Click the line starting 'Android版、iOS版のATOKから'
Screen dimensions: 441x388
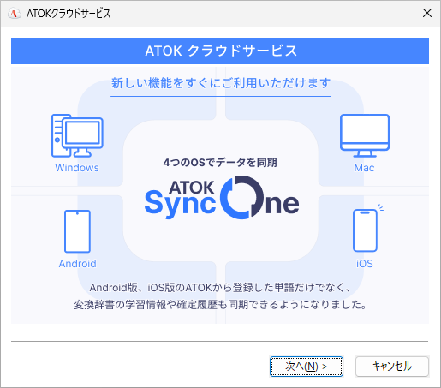click(220, 288)
